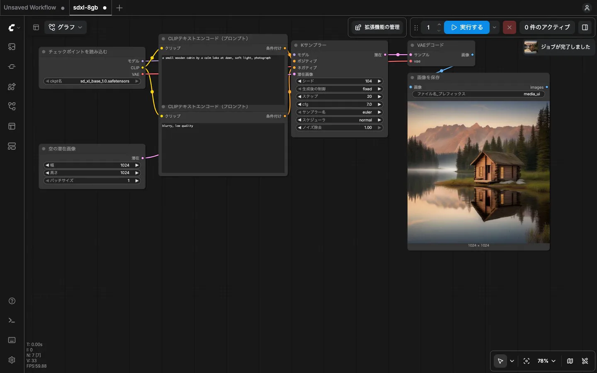Open the model library sidebar icon with sparkle
This screenshot has width=597, height=373.
12,87
